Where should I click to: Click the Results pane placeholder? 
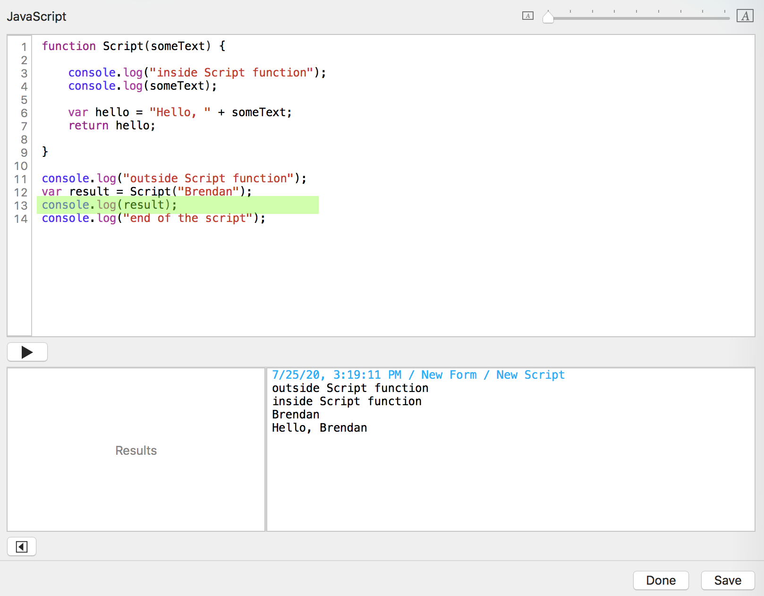coord(136,451)
